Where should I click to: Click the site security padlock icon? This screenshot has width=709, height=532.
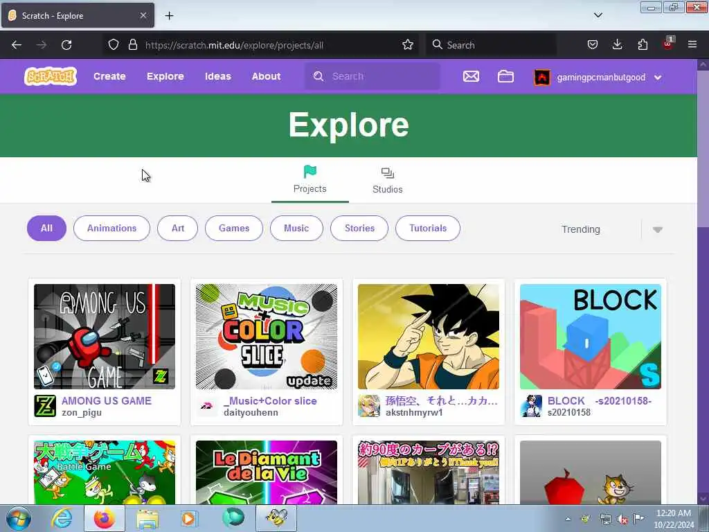[132, 45]
